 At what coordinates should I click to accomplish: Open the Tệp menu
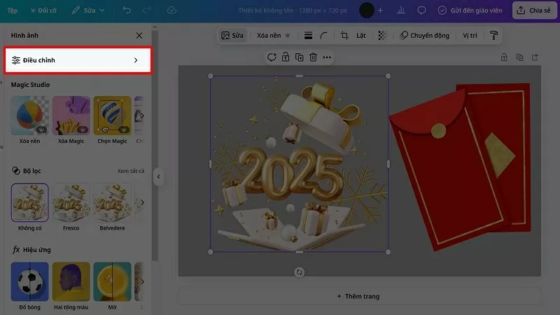[13, 10]
